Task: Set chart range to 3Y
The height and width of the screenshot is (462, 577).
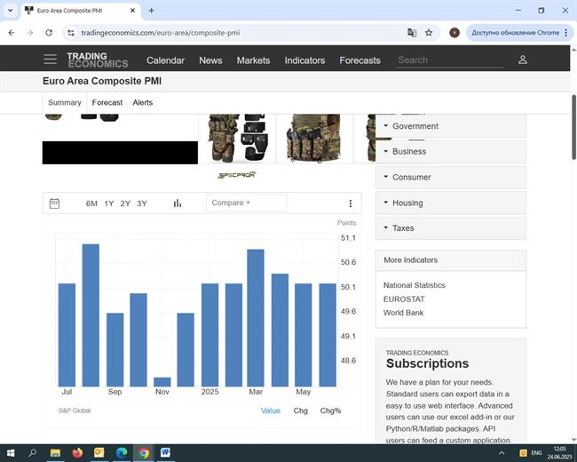Action: point(142,203)
